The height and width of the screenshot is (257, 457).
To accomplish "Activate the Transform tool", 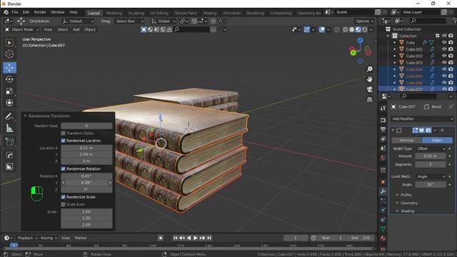I will [x=9, y=103].
